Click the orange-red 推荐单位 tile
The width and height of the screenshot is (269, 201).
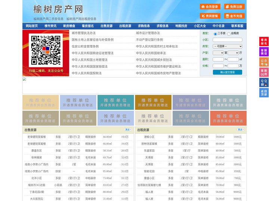[x=228, y=118]
